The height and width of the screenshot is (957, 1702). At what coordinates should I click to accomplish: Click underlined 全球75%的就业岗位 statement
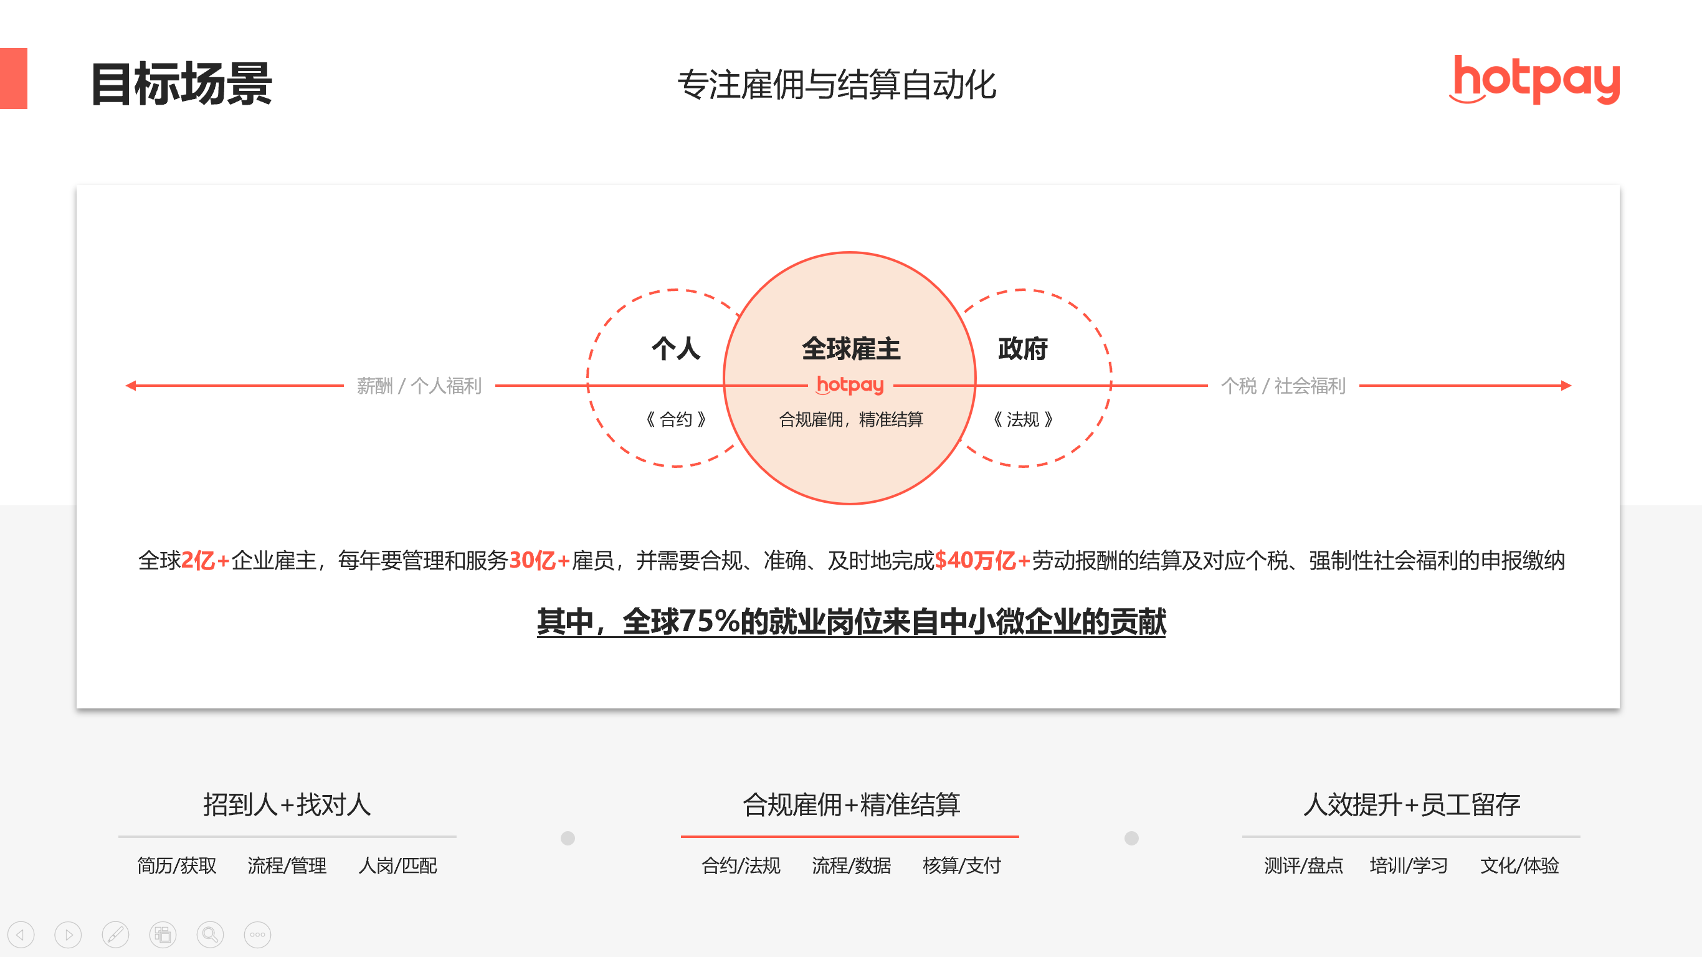[x=851, y=621]
